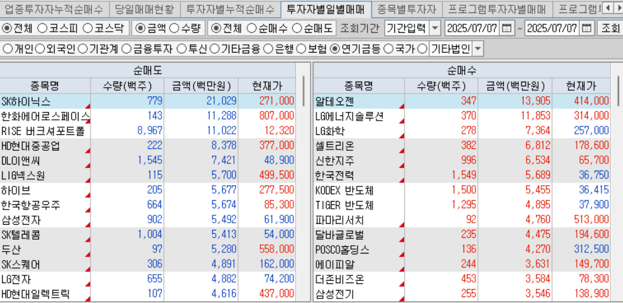Switch to the 당일매매현황 tab
Image resolution: width=623 pixels, height=303 pixels.
click(x=143, y=9)
